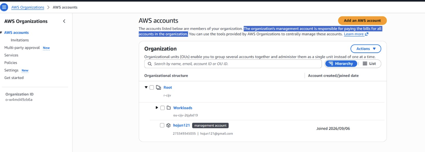Image resolution: width=425 pixels, height=152 pixels.
Task: Open the Workloads OU link
Action: [183, 108]
